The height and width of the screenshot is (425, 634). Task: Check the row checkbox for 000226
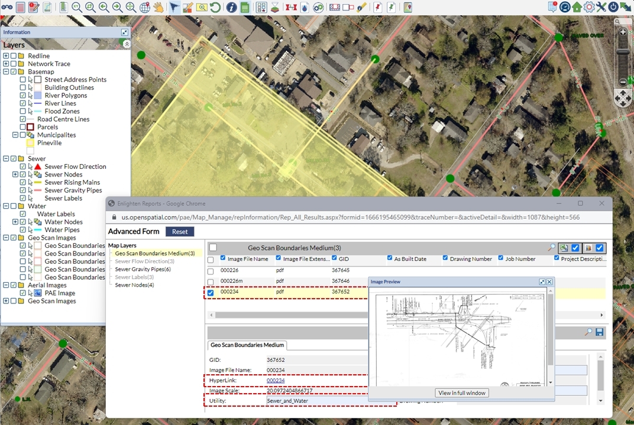tap(211, 271)
